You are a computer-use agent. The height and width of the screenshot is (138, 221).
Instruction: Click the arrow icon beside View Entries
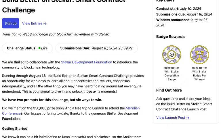[45, 24]
